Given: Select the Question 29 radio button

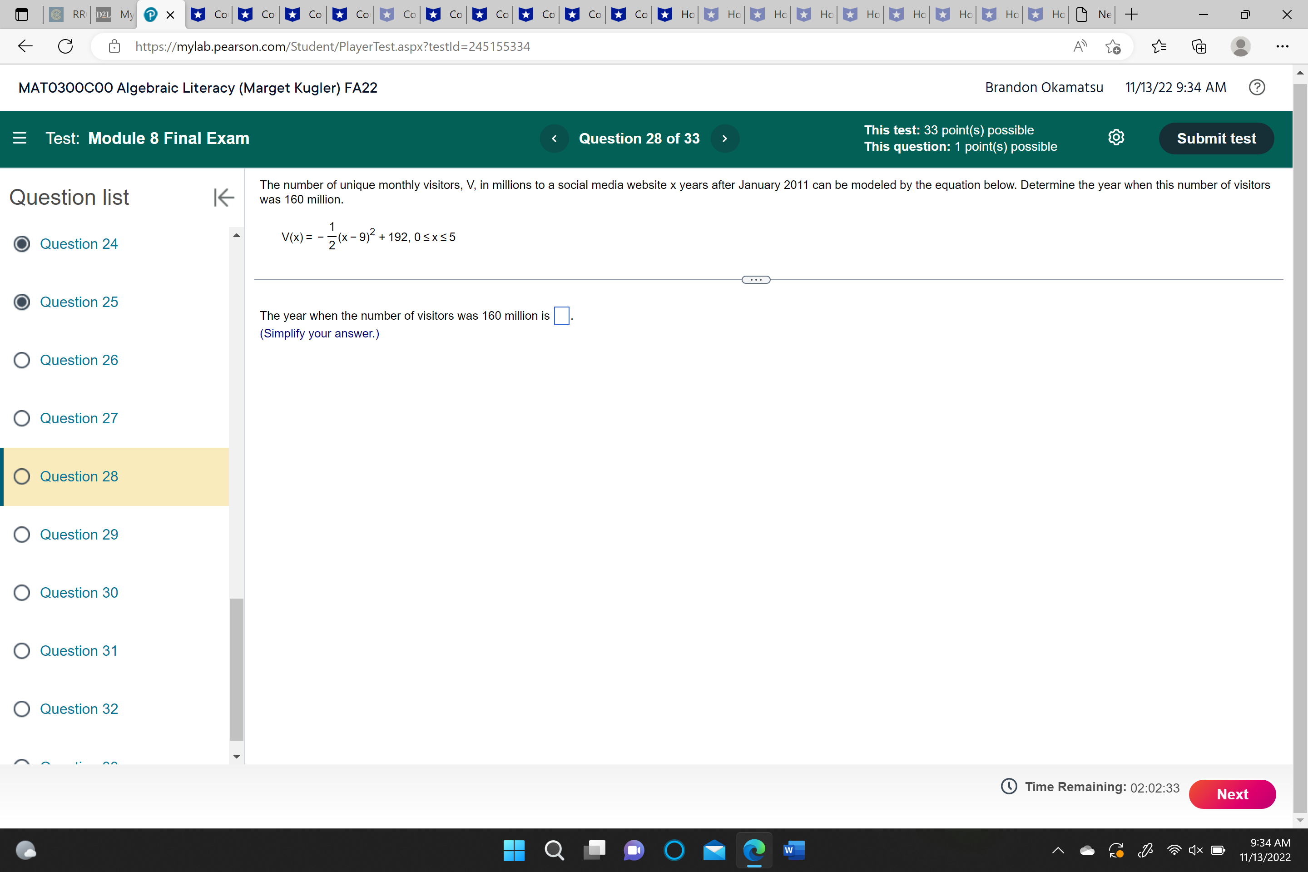Looking at the screenshot, I should (22, 535).
